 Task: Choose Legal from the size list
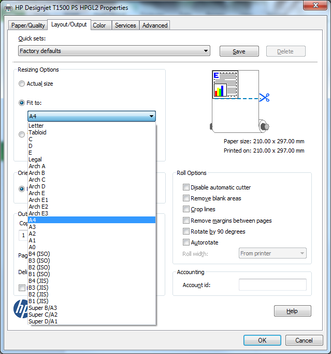tap(92, 159)
